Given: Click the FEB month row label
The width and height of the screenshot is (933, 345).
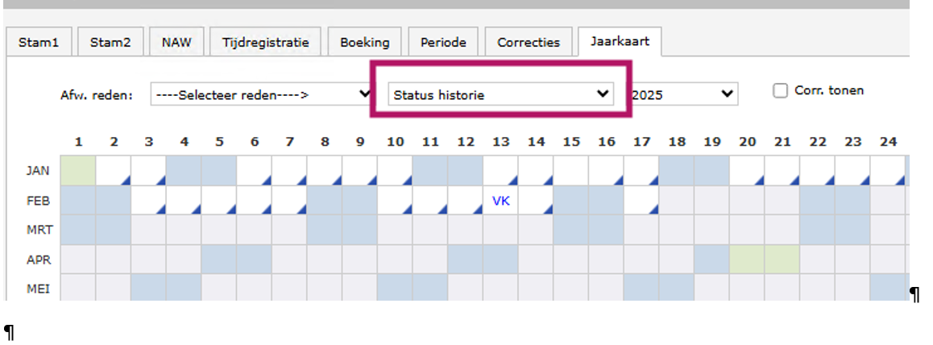Looking at the screenshot, I should coord(38,201).
